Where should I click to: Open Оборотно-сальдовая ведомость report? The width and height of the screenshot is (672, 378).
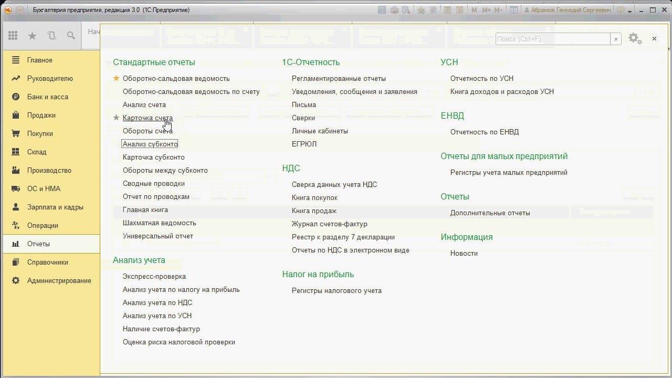click(176, 78)
